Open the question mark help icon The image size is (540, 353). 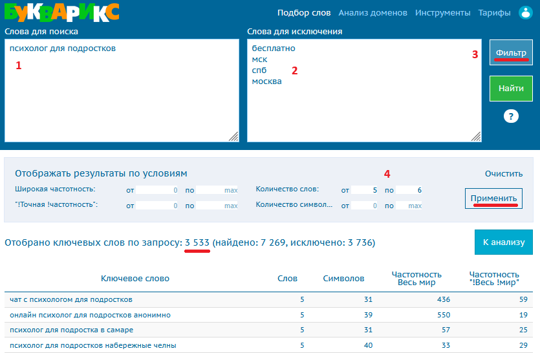tap(511, 116)
